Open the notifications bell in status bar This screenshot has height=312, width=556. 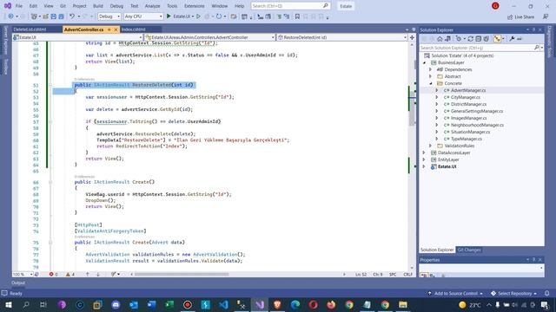click(x=546, y=293)
